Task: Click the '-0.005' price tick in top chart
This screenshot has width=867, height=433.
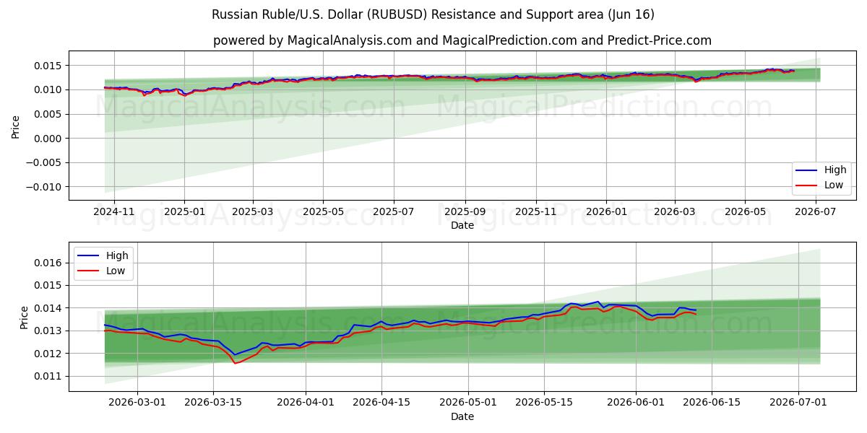Action: tap(45, 162)
